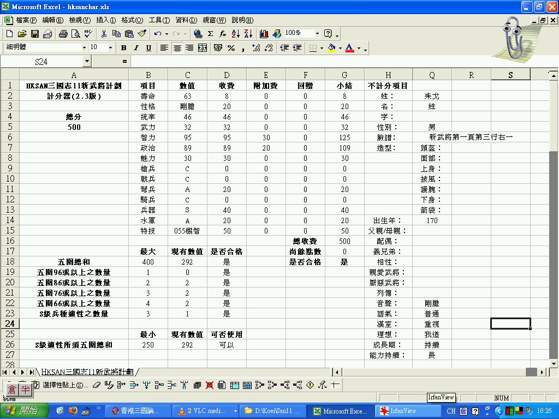Increase decimal places icon

256,48
